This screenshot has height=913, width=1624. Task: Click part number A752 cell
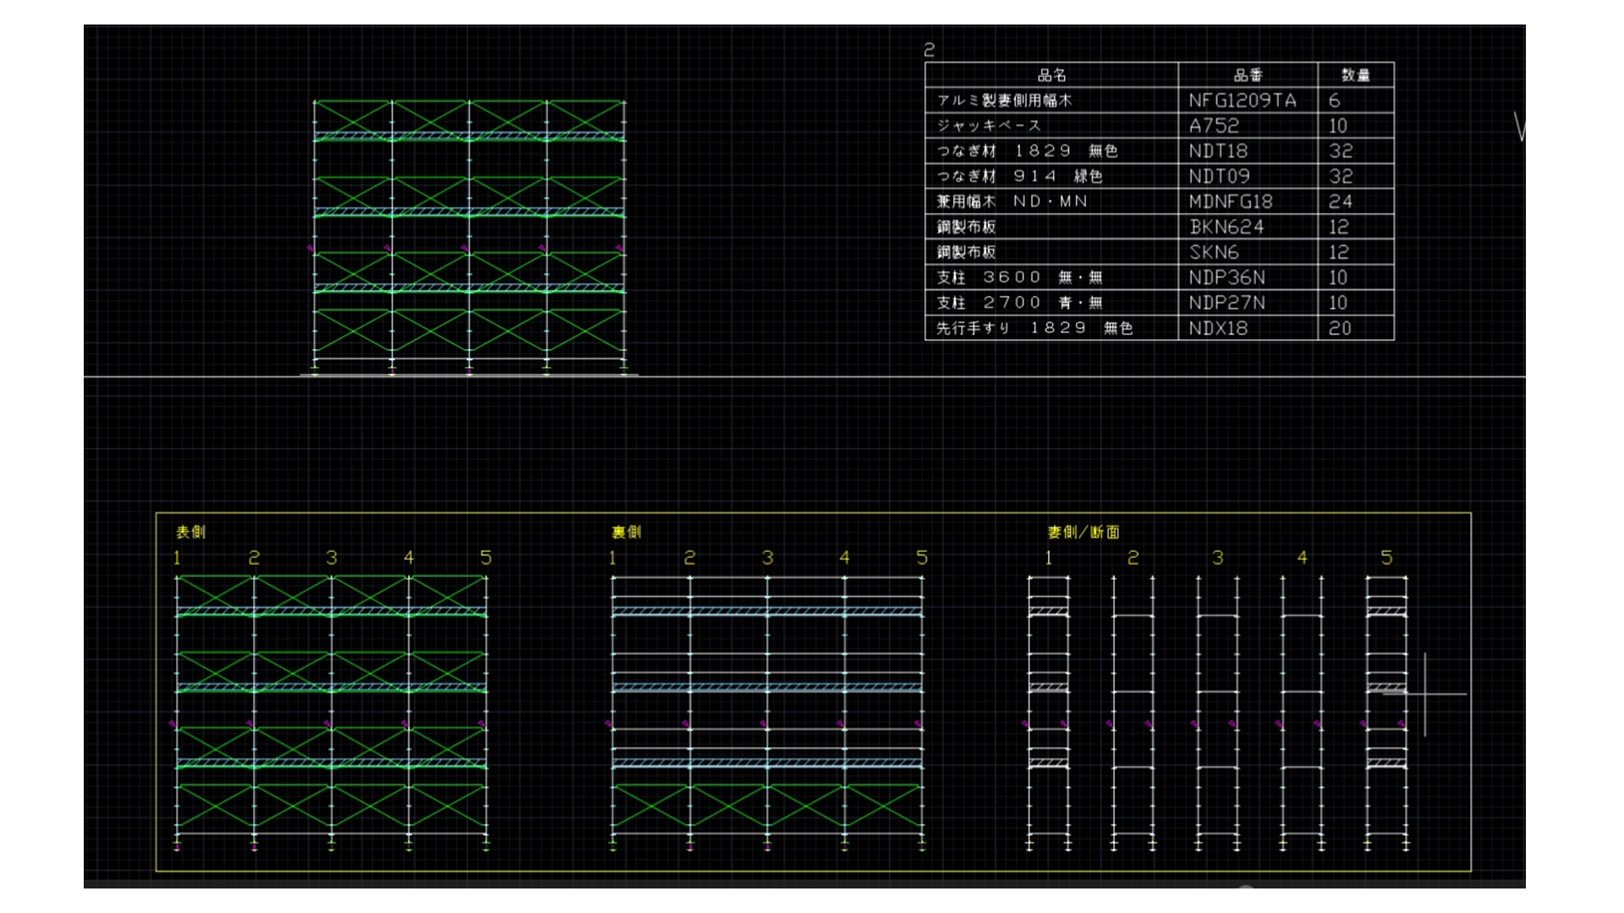click(1214, 126)
